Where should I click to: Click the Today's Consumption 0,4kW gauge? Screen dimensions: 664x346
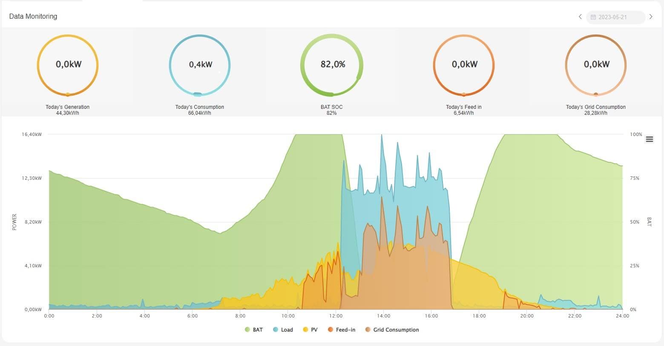pos(200,65)
